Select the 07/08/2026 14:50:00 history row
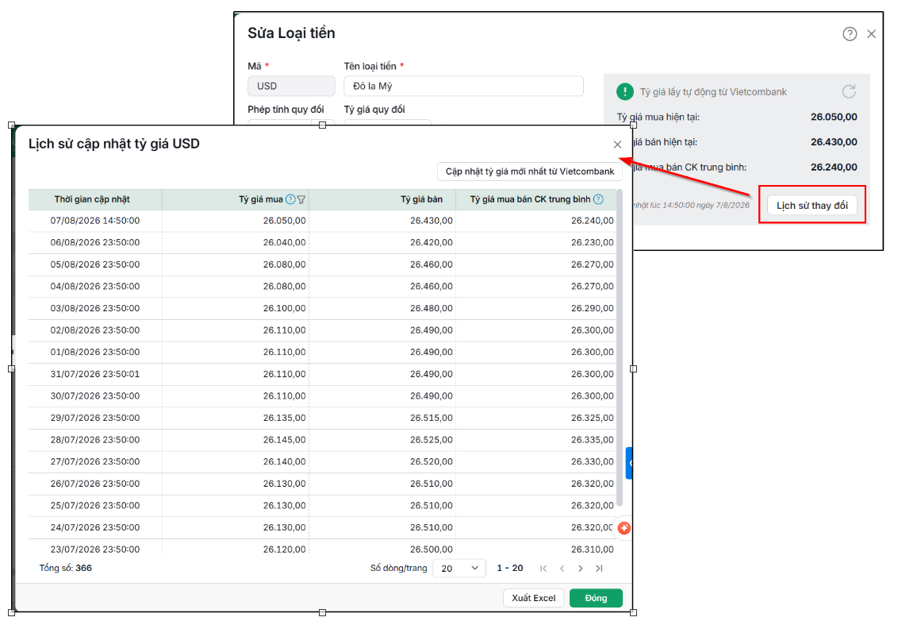The image size is (898, 621). tap(322, 221)
